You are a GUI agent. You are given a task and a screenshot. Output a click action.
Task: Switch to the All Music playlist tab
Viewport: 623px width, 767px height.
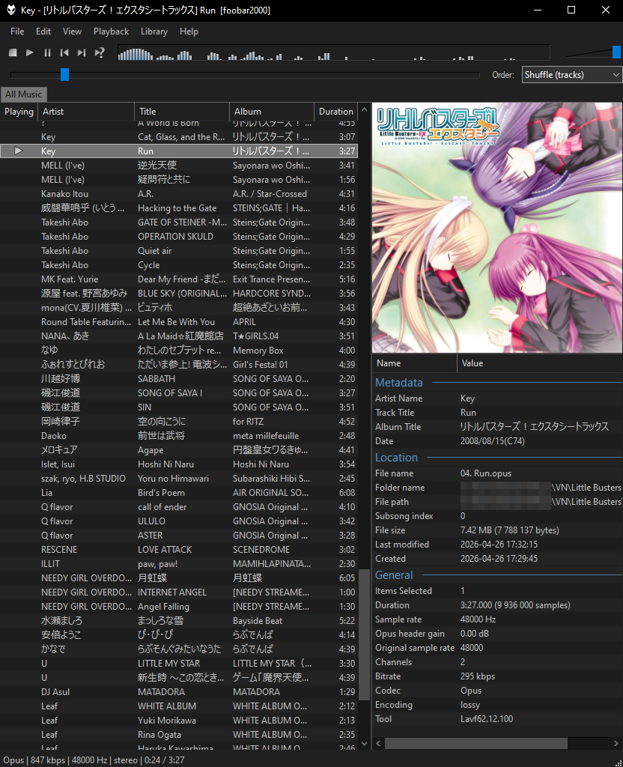[23, 94]
